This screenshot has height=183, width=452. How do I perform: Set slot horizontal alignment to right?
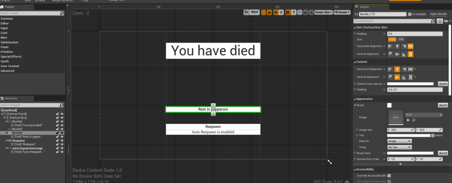[x=404, y=46]
